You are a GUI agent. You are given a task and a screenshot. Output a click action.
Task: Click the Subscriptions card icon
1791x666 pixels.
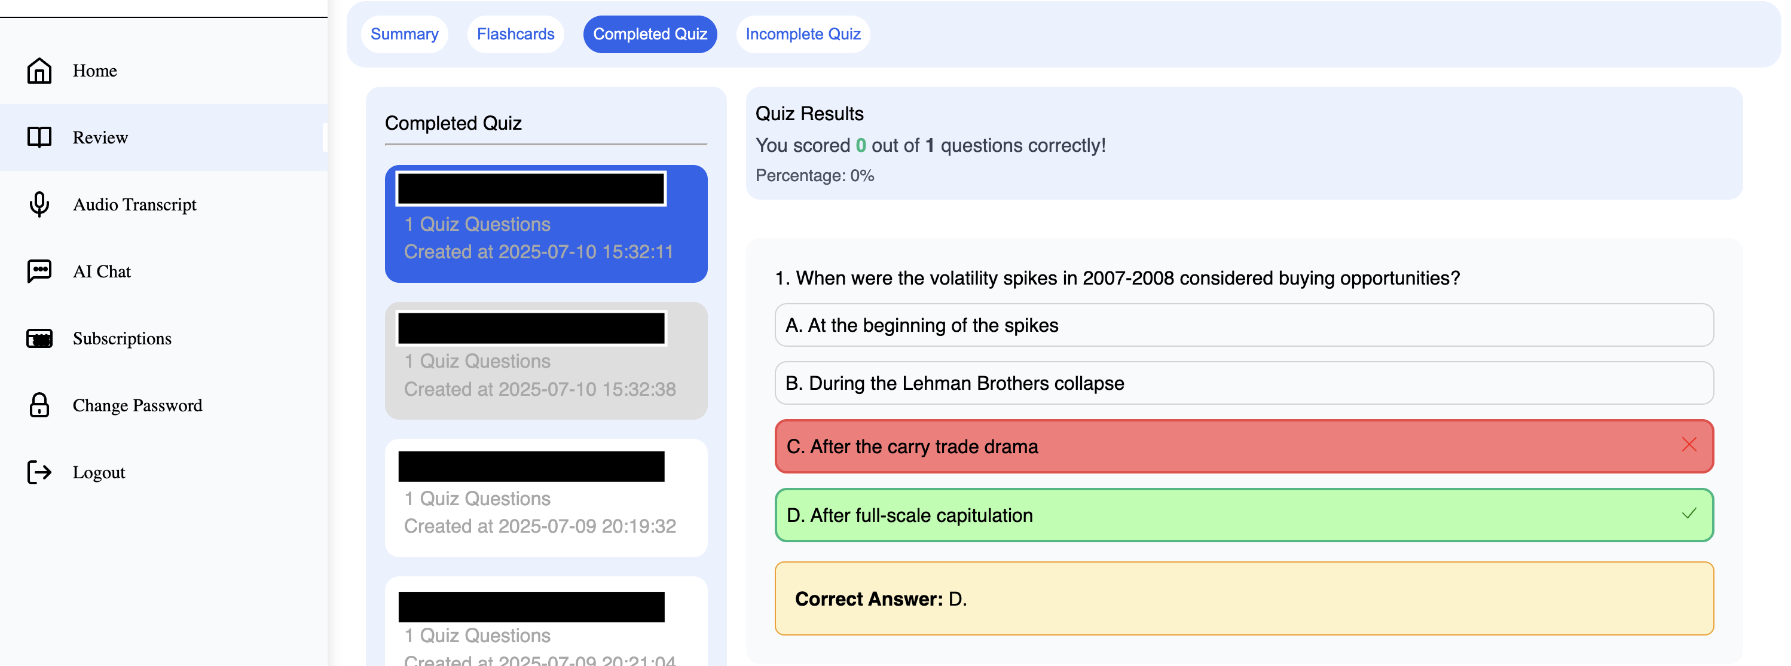(39, 338)
